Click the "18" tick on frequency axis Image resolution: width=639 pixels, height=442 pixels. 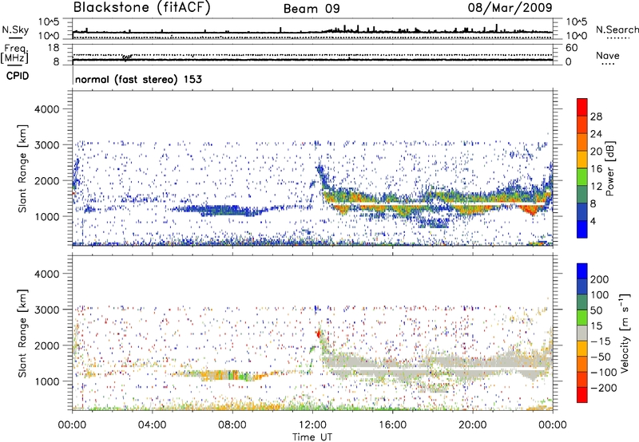[54, 48]
